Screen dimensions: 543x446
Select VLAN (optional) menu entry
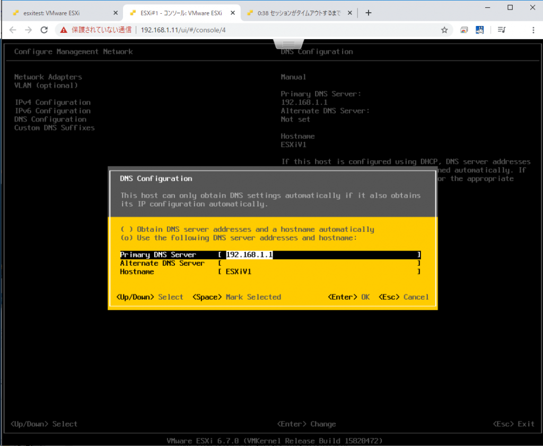pyautogui.click(x=46, y=85)
